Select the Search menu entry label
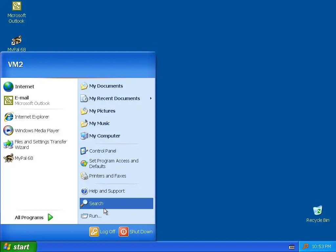This screenshot has height=252, width=336. coord(96,203)
